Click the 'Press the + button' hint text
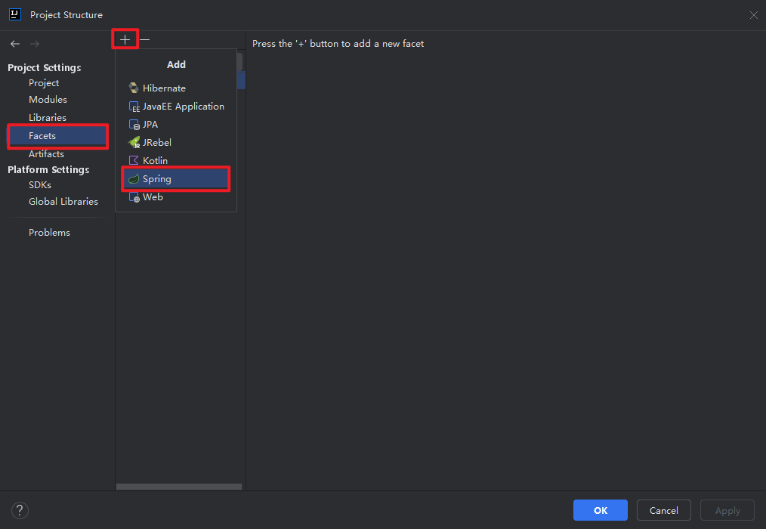The width and height of the screenshot is (766, 529). coord(338,44)
